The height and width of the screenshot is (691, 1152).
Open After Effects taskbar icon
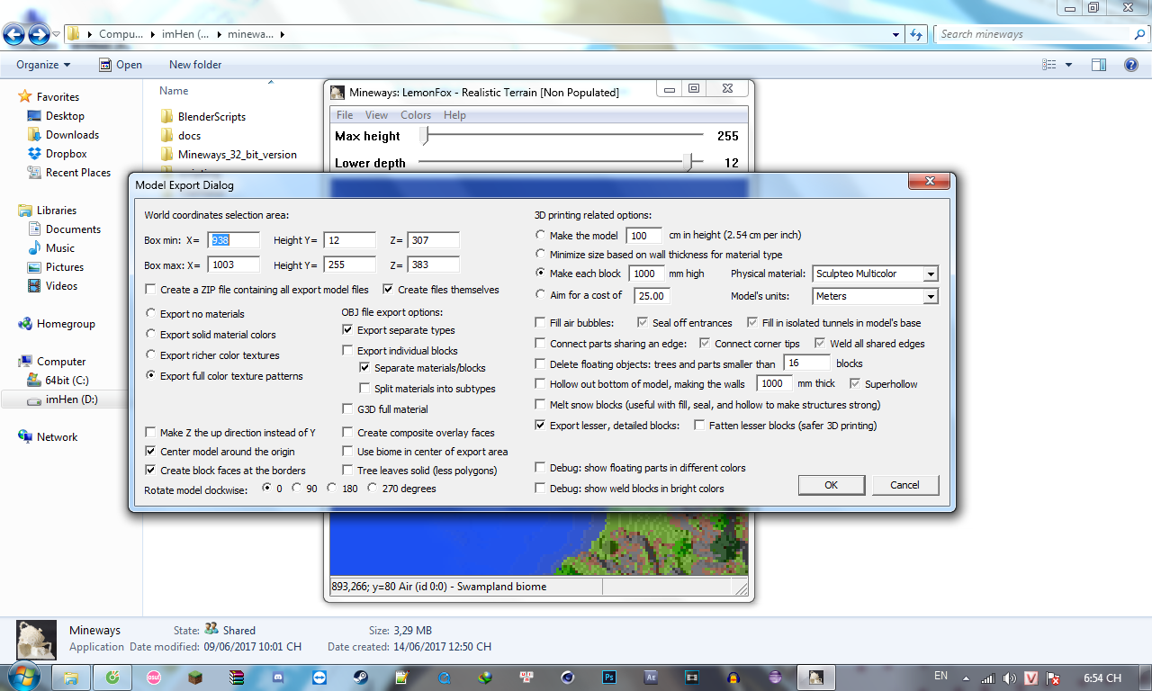tap(651, 678)
